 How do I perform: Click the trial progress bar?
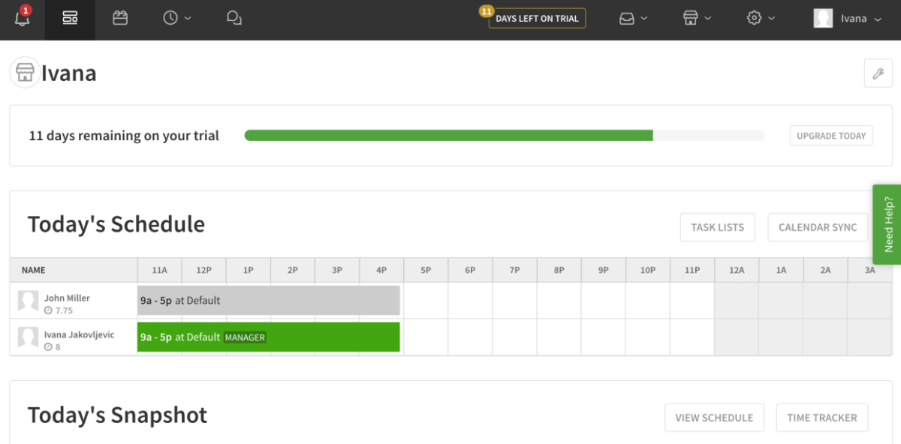pyautogui.click(x=503, y=135)
